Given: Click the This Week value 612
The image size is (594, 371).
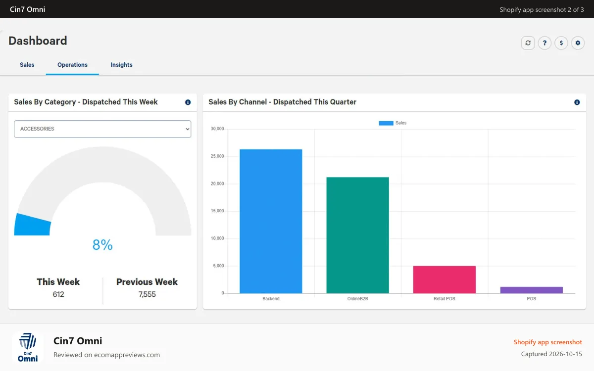Looking at the screenshot, I should pos(58,294).
